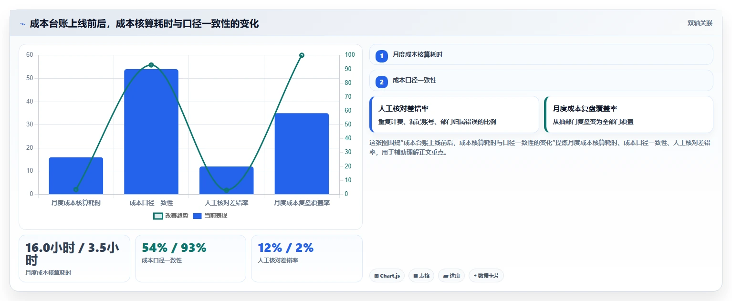
Task: Click the x-axis label 月度成本核算耗时
Action: 76,203
